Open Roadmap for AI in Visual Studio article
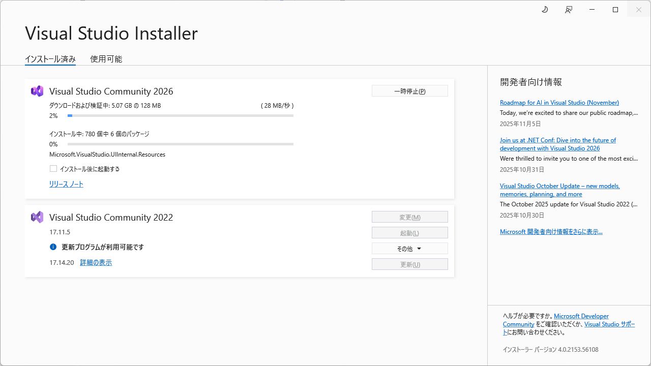 tap(559, 103)
